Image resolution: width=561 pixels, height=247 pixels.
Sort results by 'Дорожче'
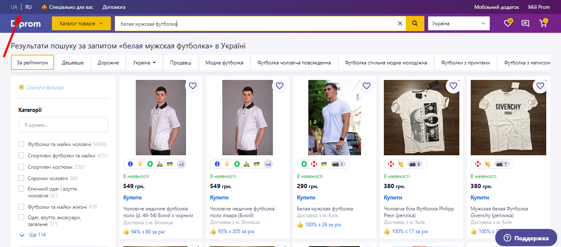108,63
